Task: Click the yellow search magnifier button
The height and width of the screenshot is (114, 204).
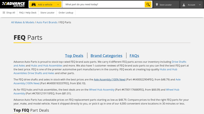Action: [148, 5]
